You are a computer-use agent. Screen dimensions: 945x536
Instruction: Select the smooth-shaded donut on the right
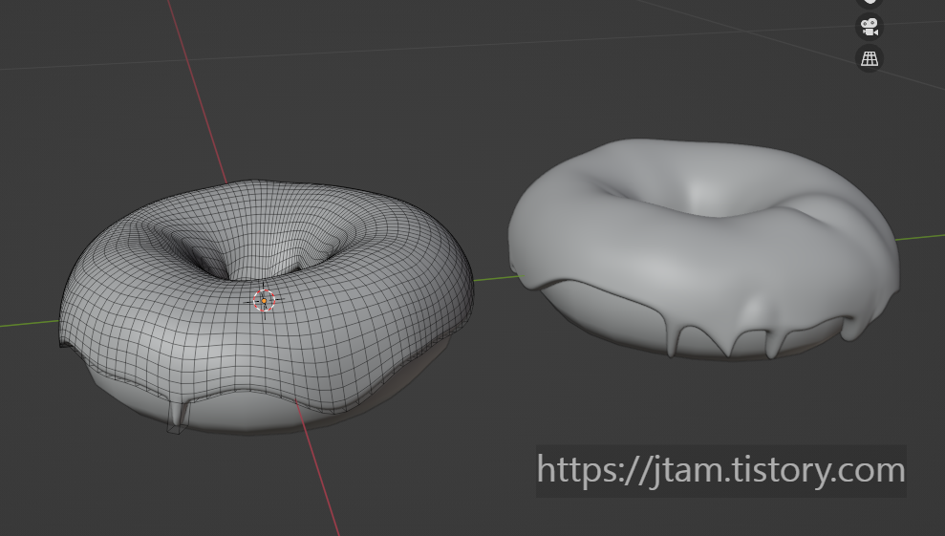pyautogui.click(x=704, y=248)
